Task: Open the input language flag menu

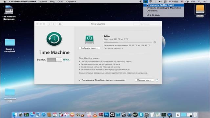Action: 182,1
